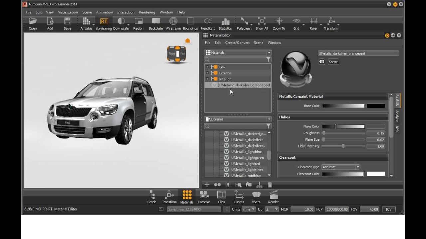Screen dimensions: 426x239
Task: Select UMetallic_lightgreen in library
Action: 248,158
